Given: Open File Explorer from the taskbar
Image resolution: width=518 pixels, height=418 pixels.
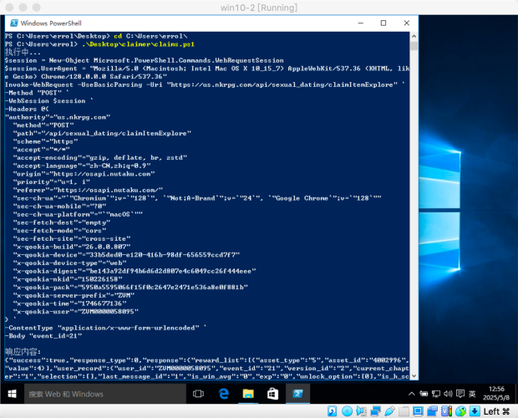Looking at the screenshot, I should 249,393.
